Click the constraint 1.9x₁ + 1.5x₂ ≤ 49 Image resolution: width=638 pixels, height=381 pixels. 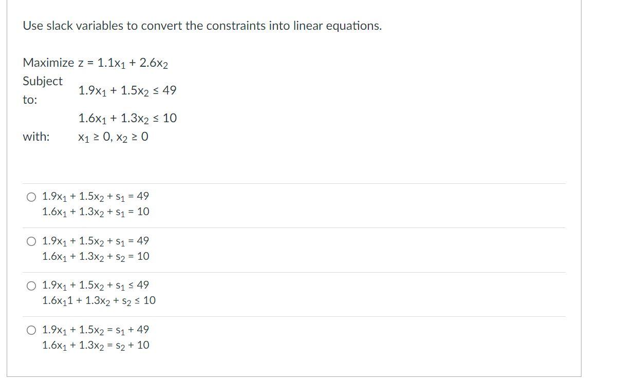pos(127,90)
